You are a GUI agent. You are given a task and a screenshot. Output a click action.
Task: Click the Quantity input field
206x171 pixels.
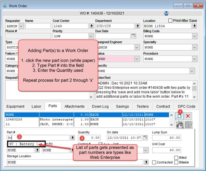tap(89, 138)
